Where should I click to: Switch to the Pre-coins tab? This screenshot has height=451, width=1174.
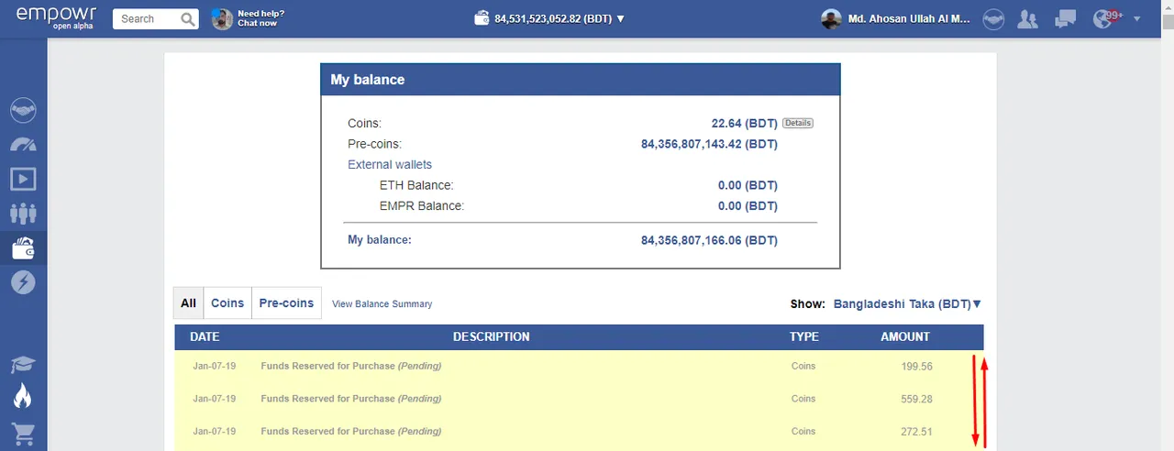[286, 302]
